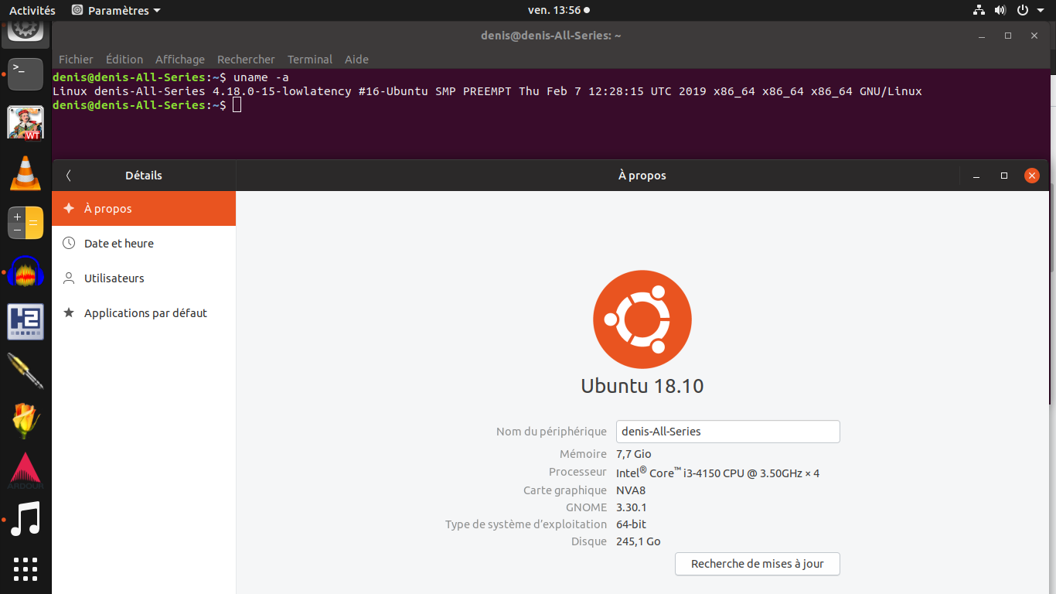Click the uname -a output line in Terminal
This screenshot has height=594, width=1056.
[x=487, y=91]
